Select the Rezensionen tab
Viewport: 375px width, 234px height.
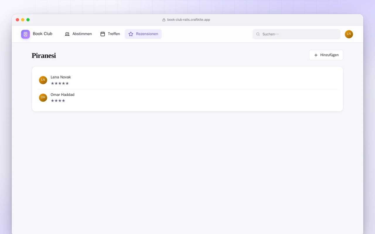click(143, 34)
